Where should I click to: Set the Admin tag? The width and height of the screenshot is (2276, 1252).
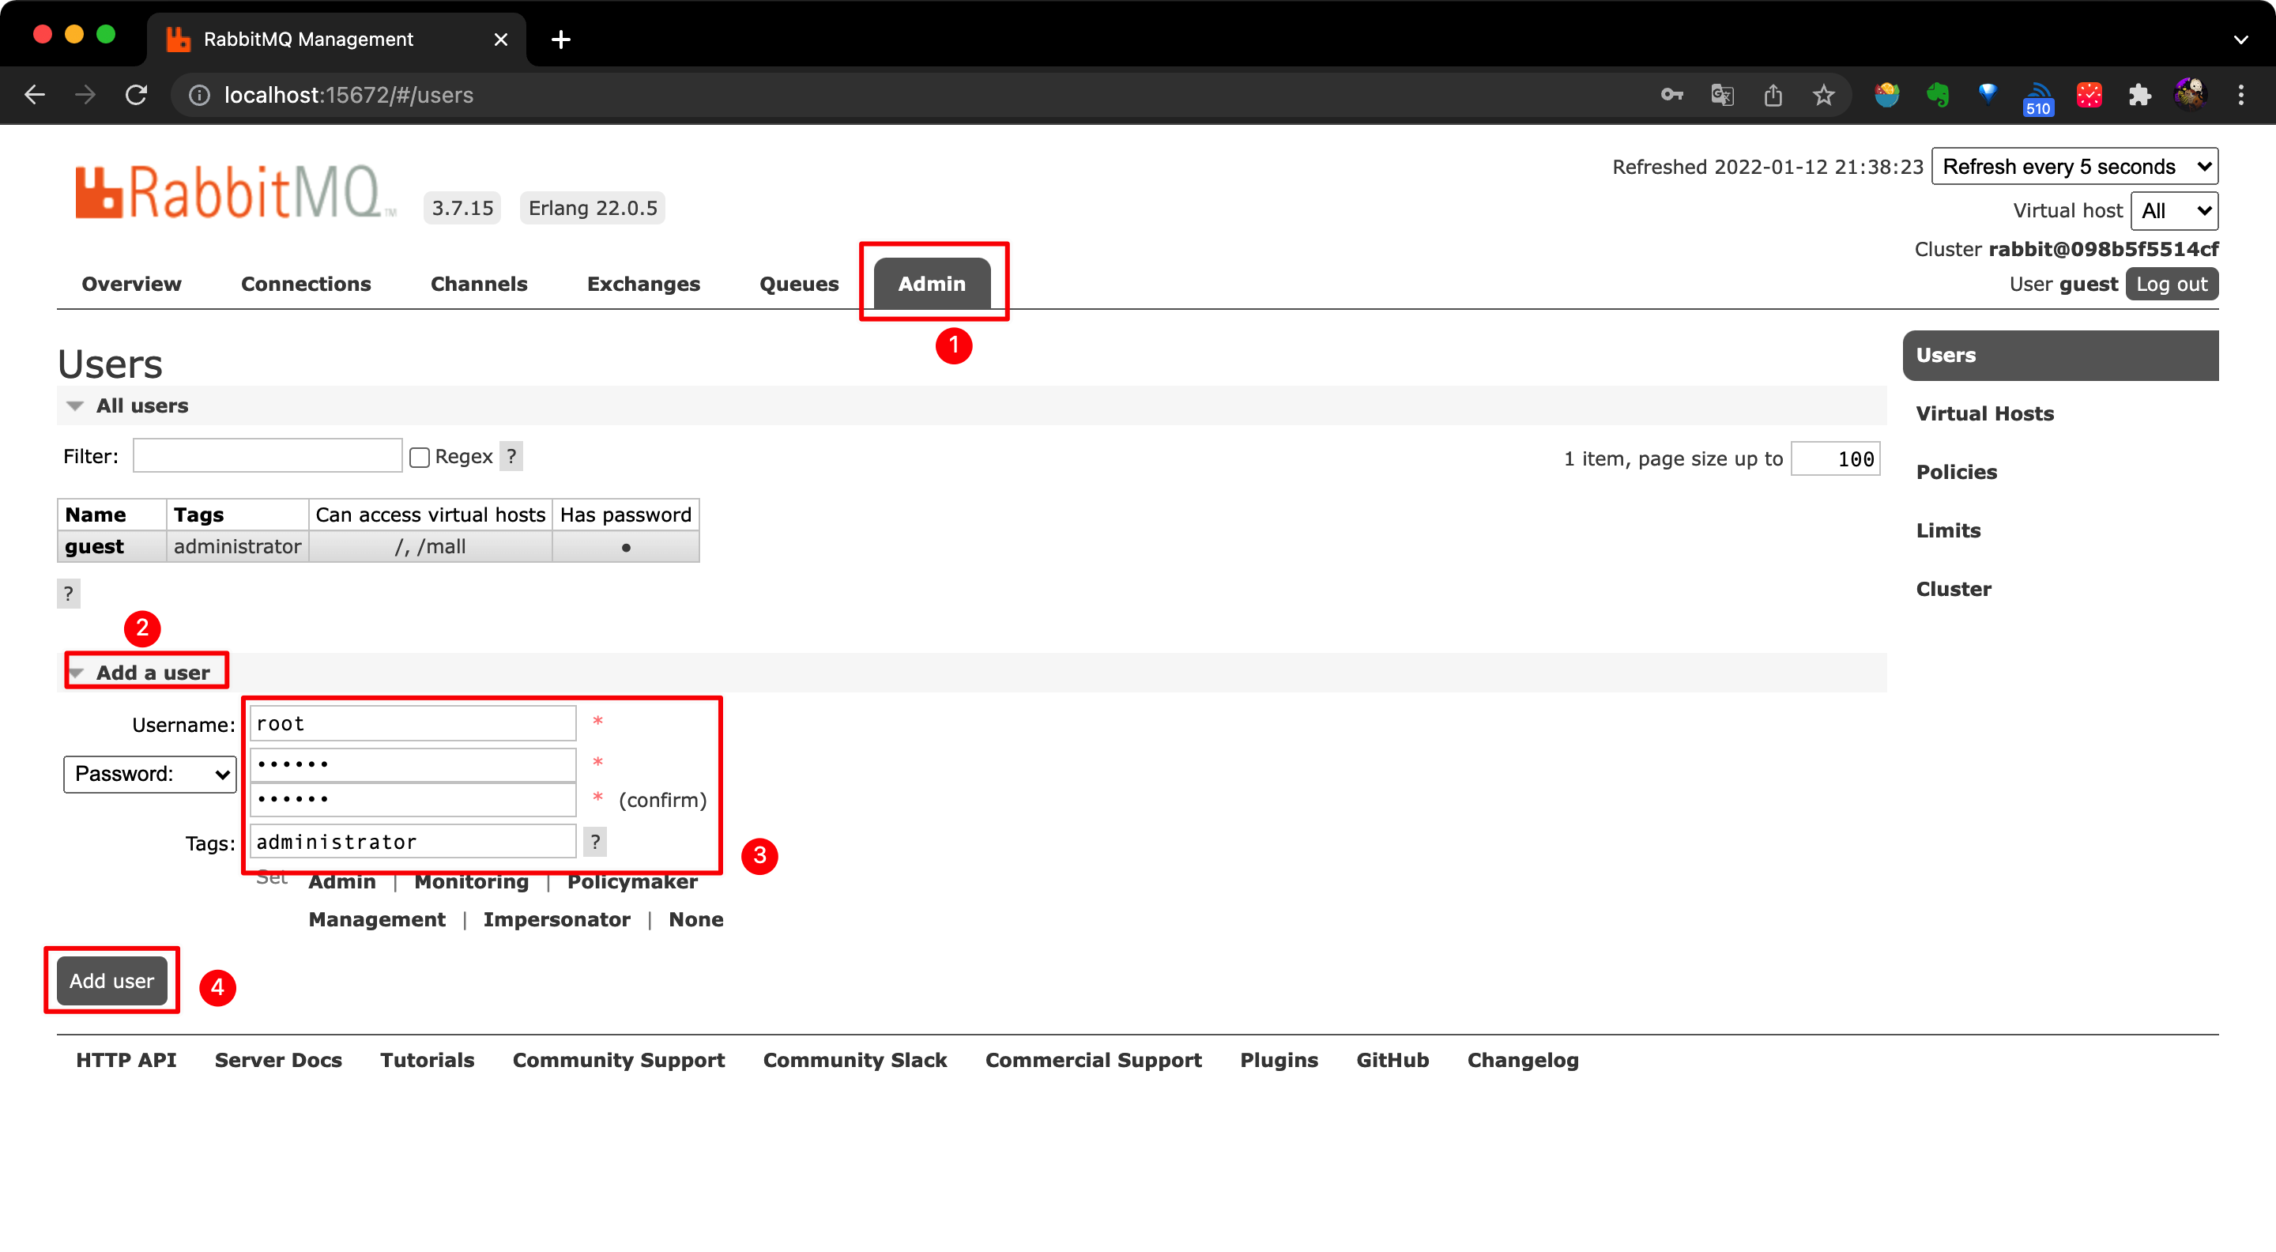point(342,882)
